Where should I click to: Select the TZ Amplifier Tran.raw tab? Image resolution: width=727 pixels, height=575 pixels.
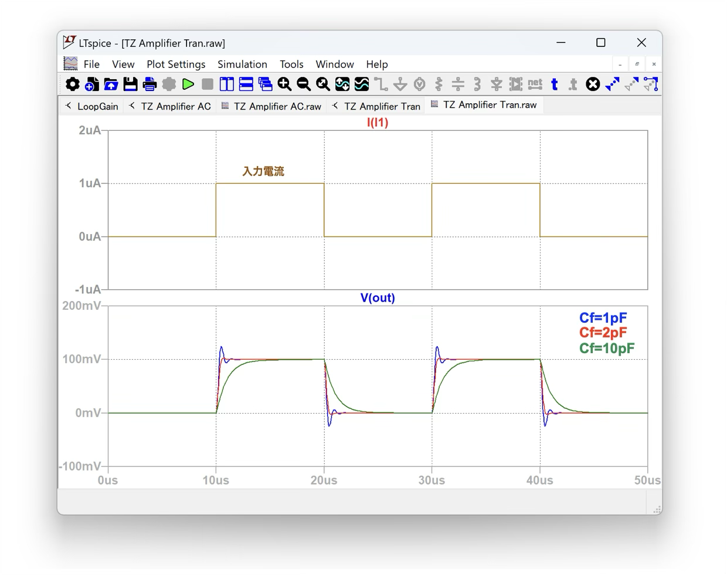tap(484, 104)
